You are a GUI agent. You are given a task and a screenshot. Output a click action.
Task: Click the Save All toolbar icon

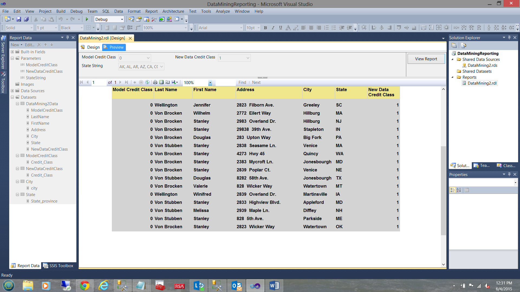(x=26, y=19)
